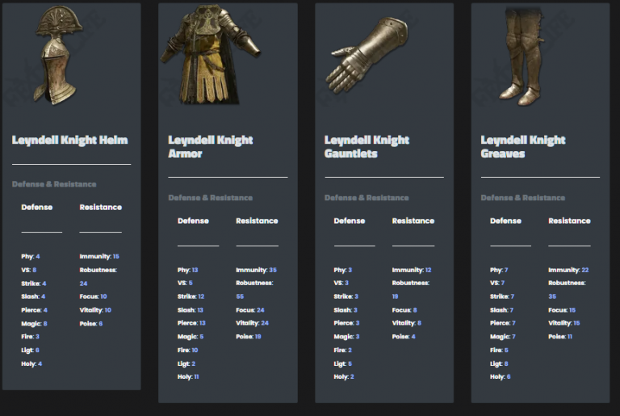The image size is (620, 416).
Task: Select Defense & Resistance heading under Greaves
Action: pos(522,198)
